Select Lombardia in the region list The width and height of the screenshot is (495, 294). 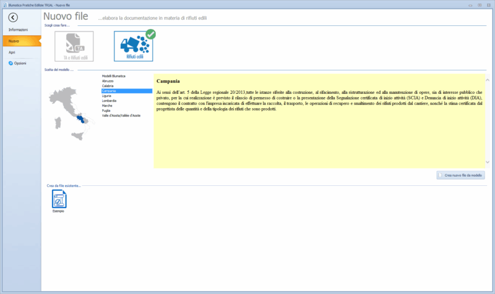pyautogui.click(x=110, y=101)
